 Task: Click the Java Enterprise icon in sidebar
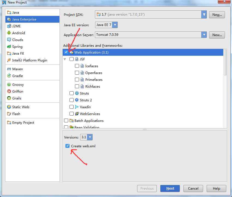pos(9,19)
